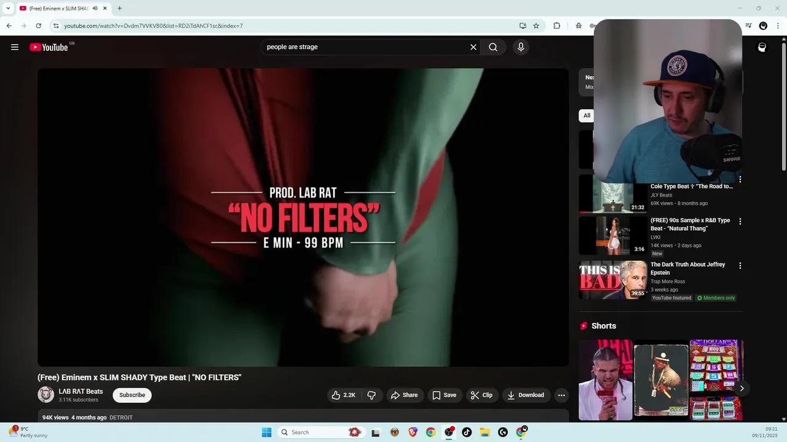The height and width of the screenshot is (442, 787).
Task: Select the All filter chip
Action: click(587, 115)
